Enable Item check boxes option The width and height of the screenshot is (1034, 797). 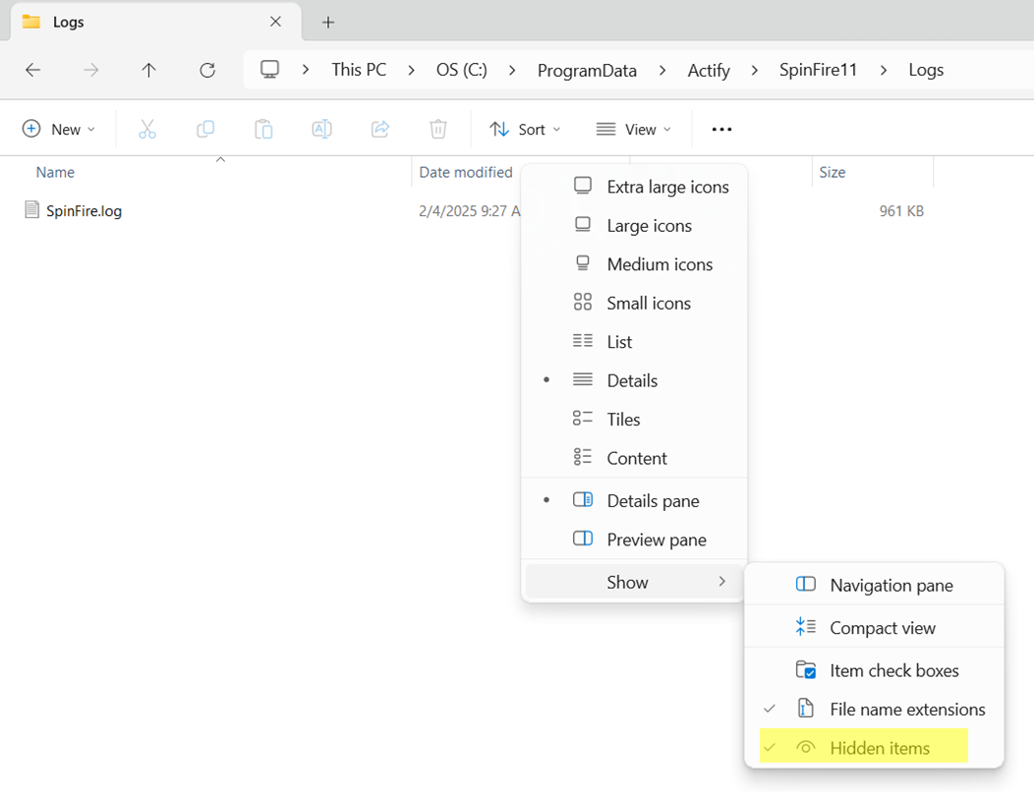tap(893, 670)
